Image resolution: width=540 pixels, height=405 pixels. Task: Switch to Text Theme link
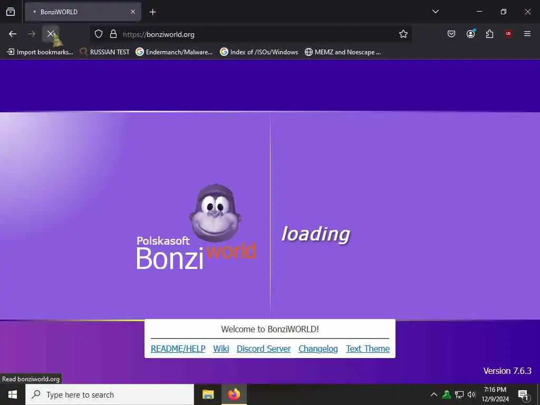[368, 349]
